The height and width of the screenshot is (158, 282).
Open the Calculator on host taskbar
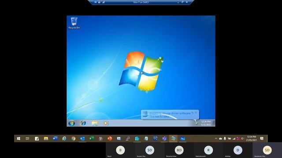[x=100, y=139]
